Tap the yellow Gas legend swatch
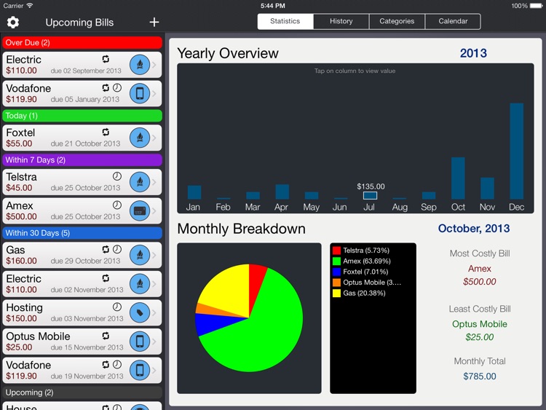 [x=336, y=293]
